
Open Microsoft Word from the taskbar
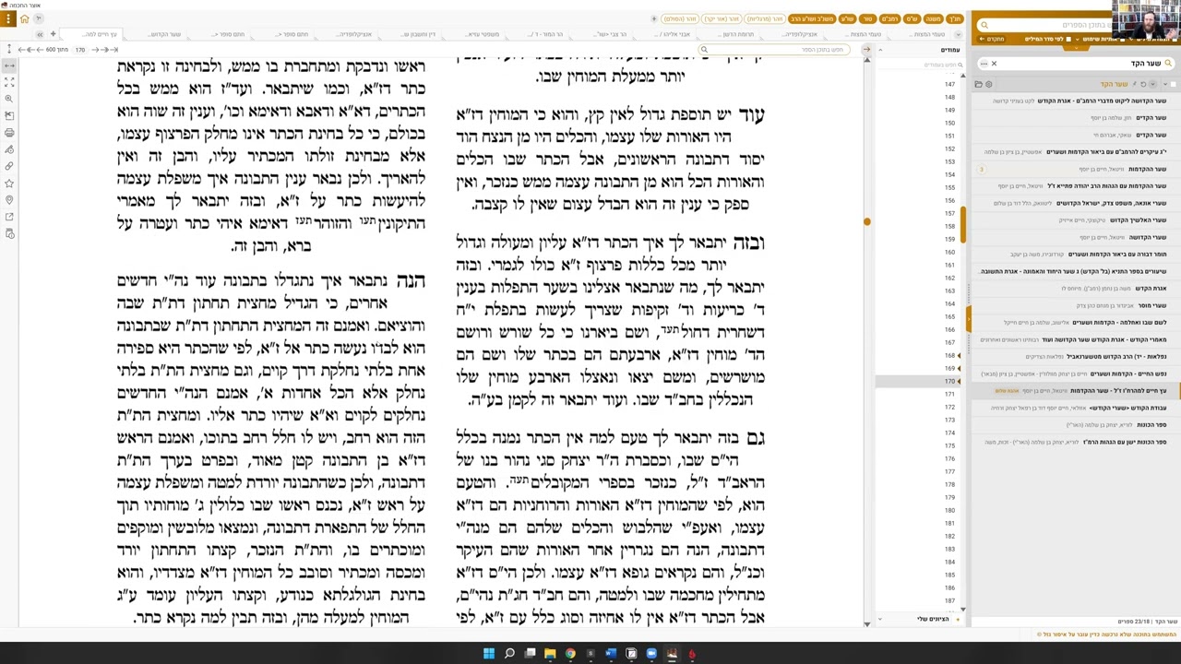611,654
